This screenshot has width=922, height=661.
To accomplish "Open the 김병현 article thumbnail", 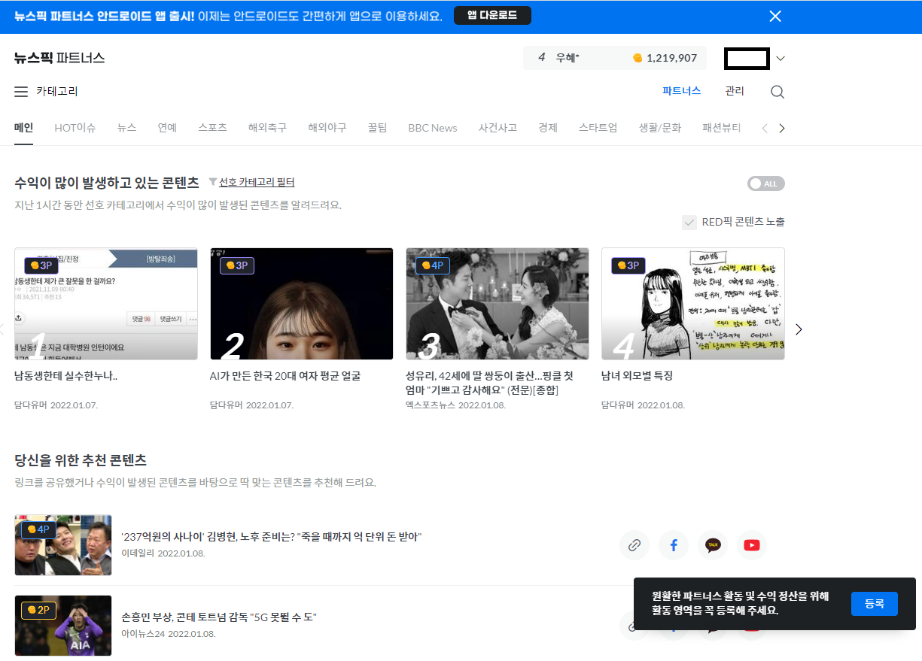I will coord(63,545).
